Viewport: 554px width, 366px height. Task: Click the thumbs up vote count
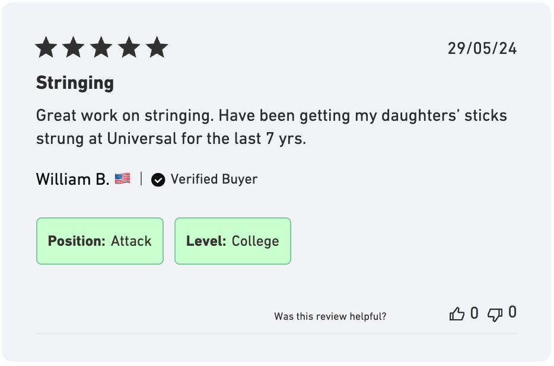click(475, 313)
